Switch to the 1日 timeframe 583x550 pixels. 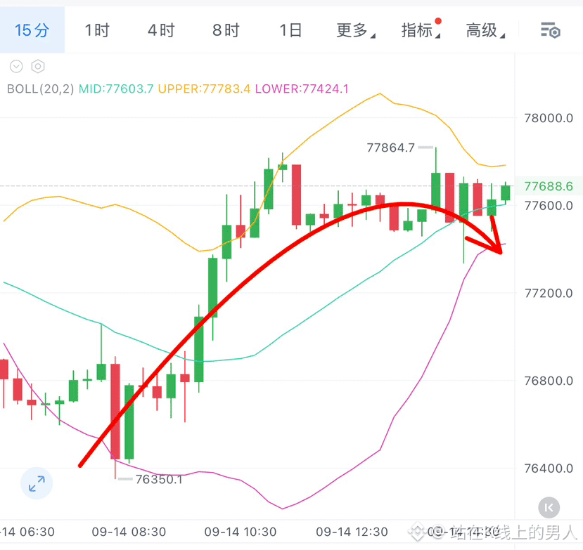coord(290,30)
